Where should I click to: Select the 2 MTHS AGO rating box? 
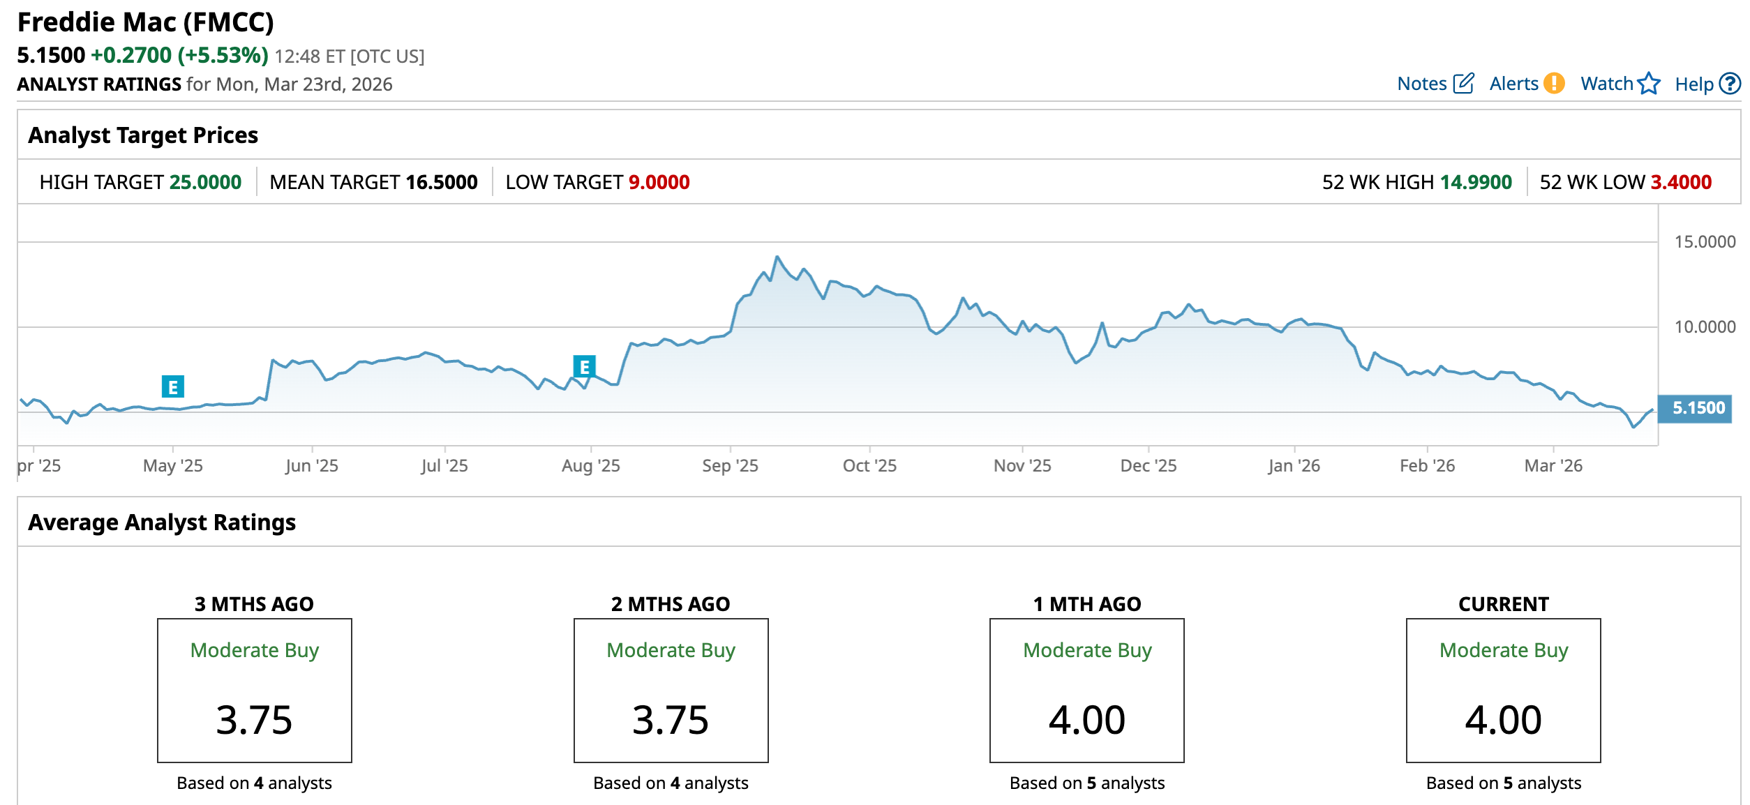point(671,691)
